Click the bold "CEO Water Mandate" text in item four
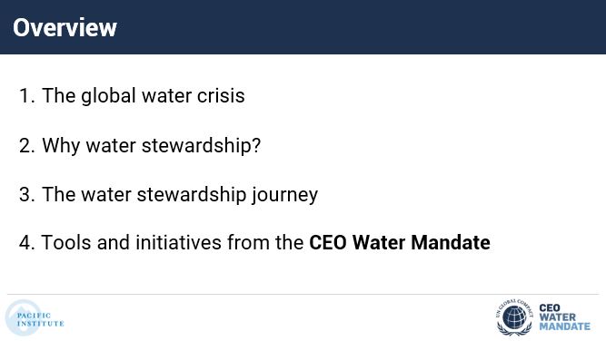606x341 pixels. (400, 243)
